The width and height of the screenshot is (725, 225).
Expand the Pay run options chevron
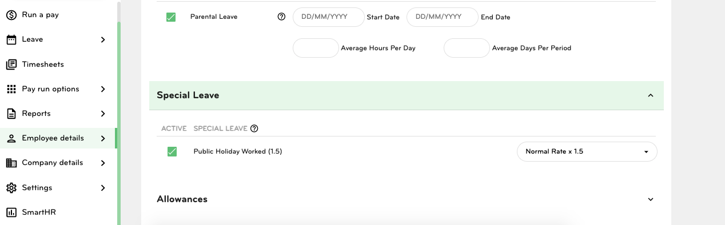[x=103, y=89]
